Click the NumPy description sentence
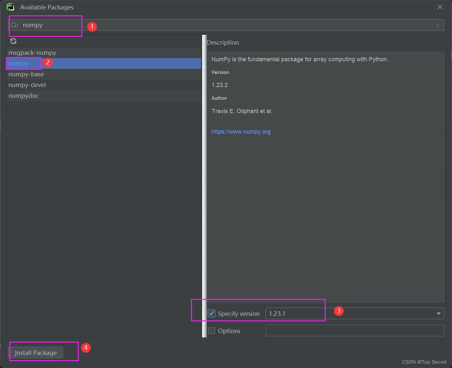Image resolution: width=452 pixels, height=368 pixels. tap(300, 59)
